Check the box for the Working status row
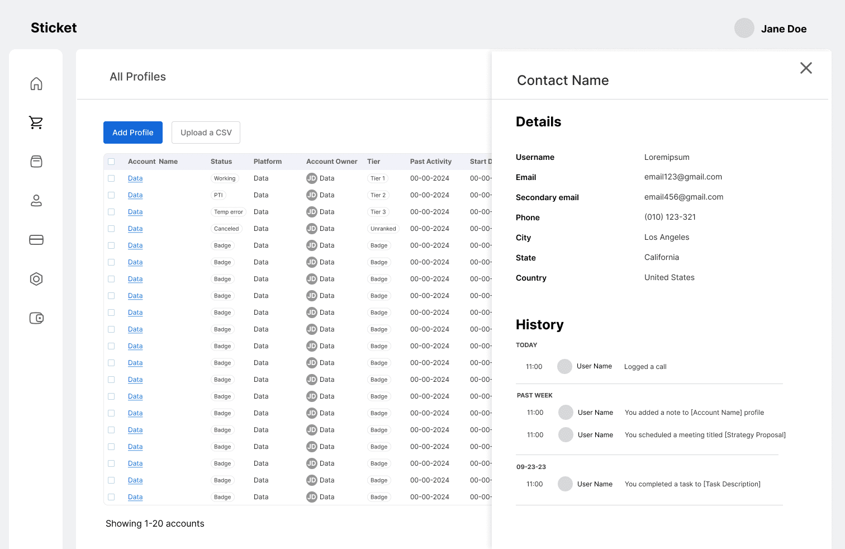 pos(111,178)
